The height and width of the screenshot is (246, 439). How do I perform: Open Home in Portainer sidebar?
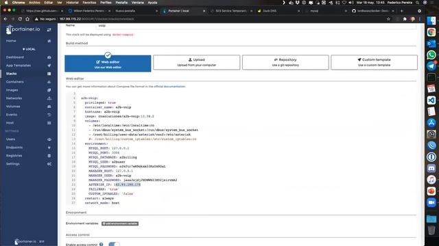(x=11, y=41)
